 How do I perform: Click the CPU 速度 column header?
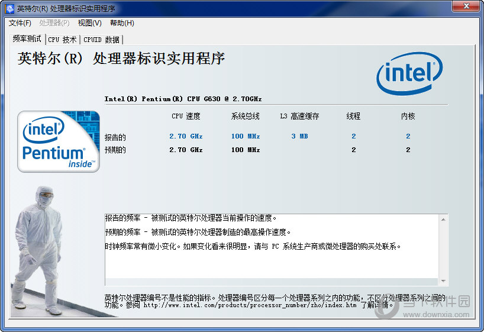click(x=186, y=116)
